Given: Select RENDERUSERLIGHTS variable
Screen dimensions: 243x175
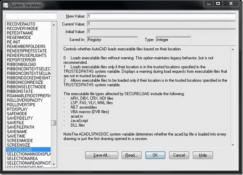Looking at the screenshot, I should tap(29, 56).
